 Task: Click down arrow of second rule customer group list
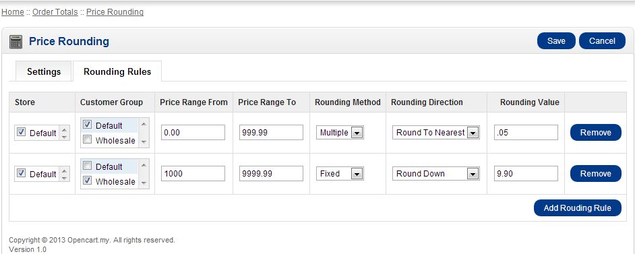pyautogui.click(x=144, y=184)
